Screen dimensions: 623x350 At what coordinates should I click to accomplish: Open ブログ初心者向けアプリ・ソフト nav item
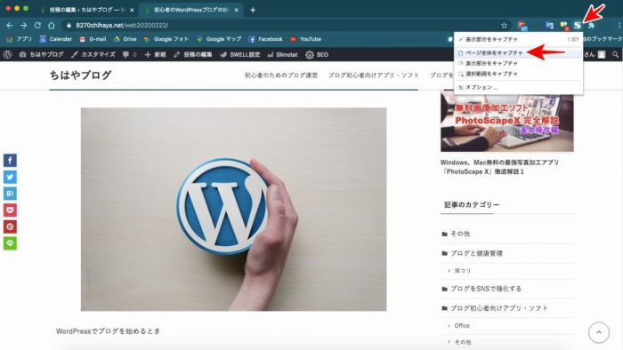pyautogui.click(x=374, y=76)
